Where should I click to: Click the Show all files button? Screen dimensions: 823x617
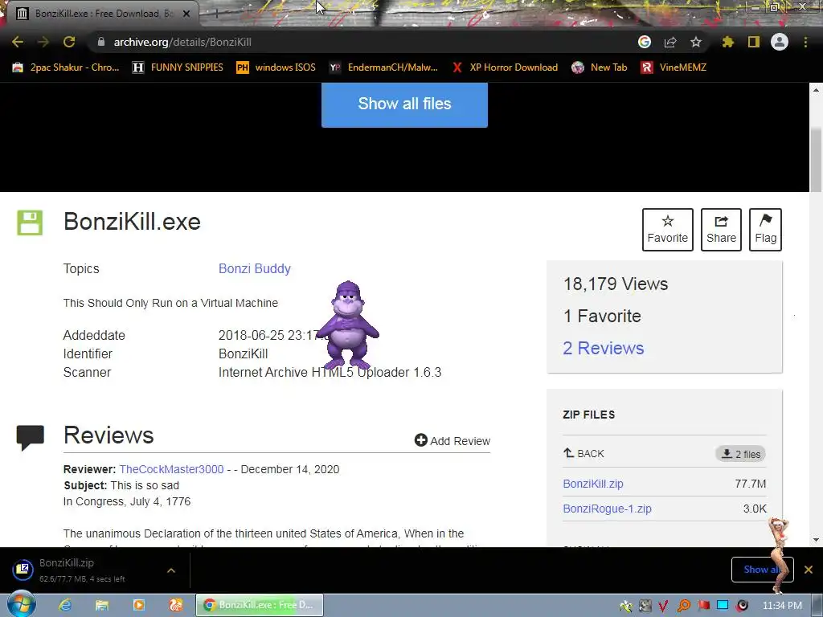(x=404, y=104)
